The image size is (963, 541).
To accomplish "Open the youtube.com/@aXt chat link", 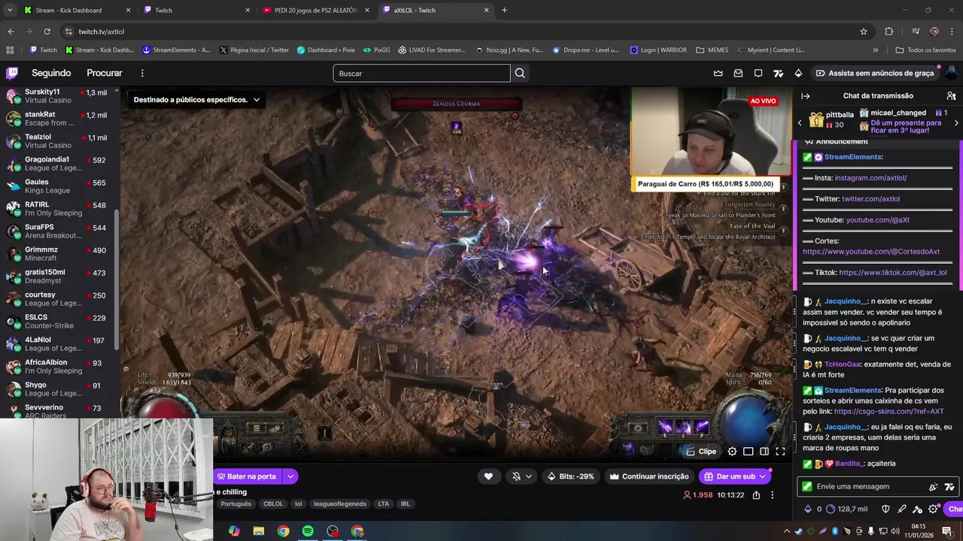I will [x=877, y=220].
